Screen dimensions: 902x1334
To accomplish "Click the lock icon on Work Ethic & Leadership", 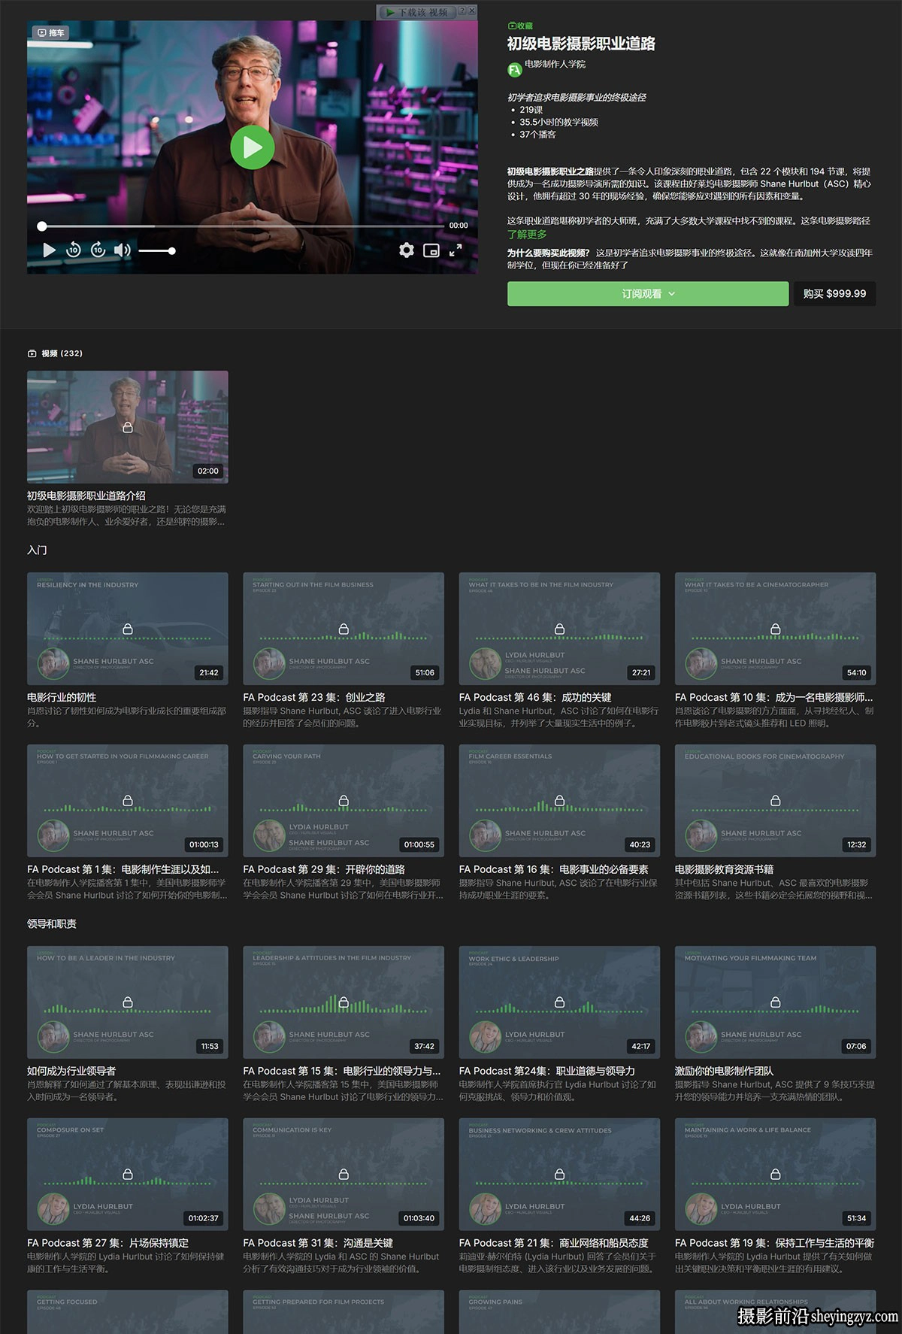I will [x=559, y=1002].
